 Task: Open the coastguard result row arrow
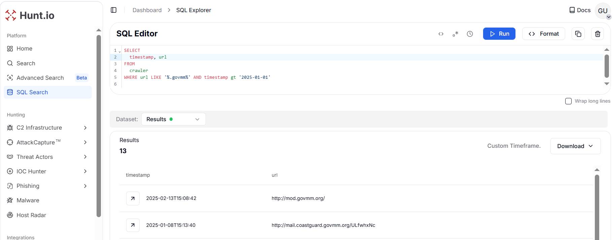pyautogui.click(x=133, y=225)
